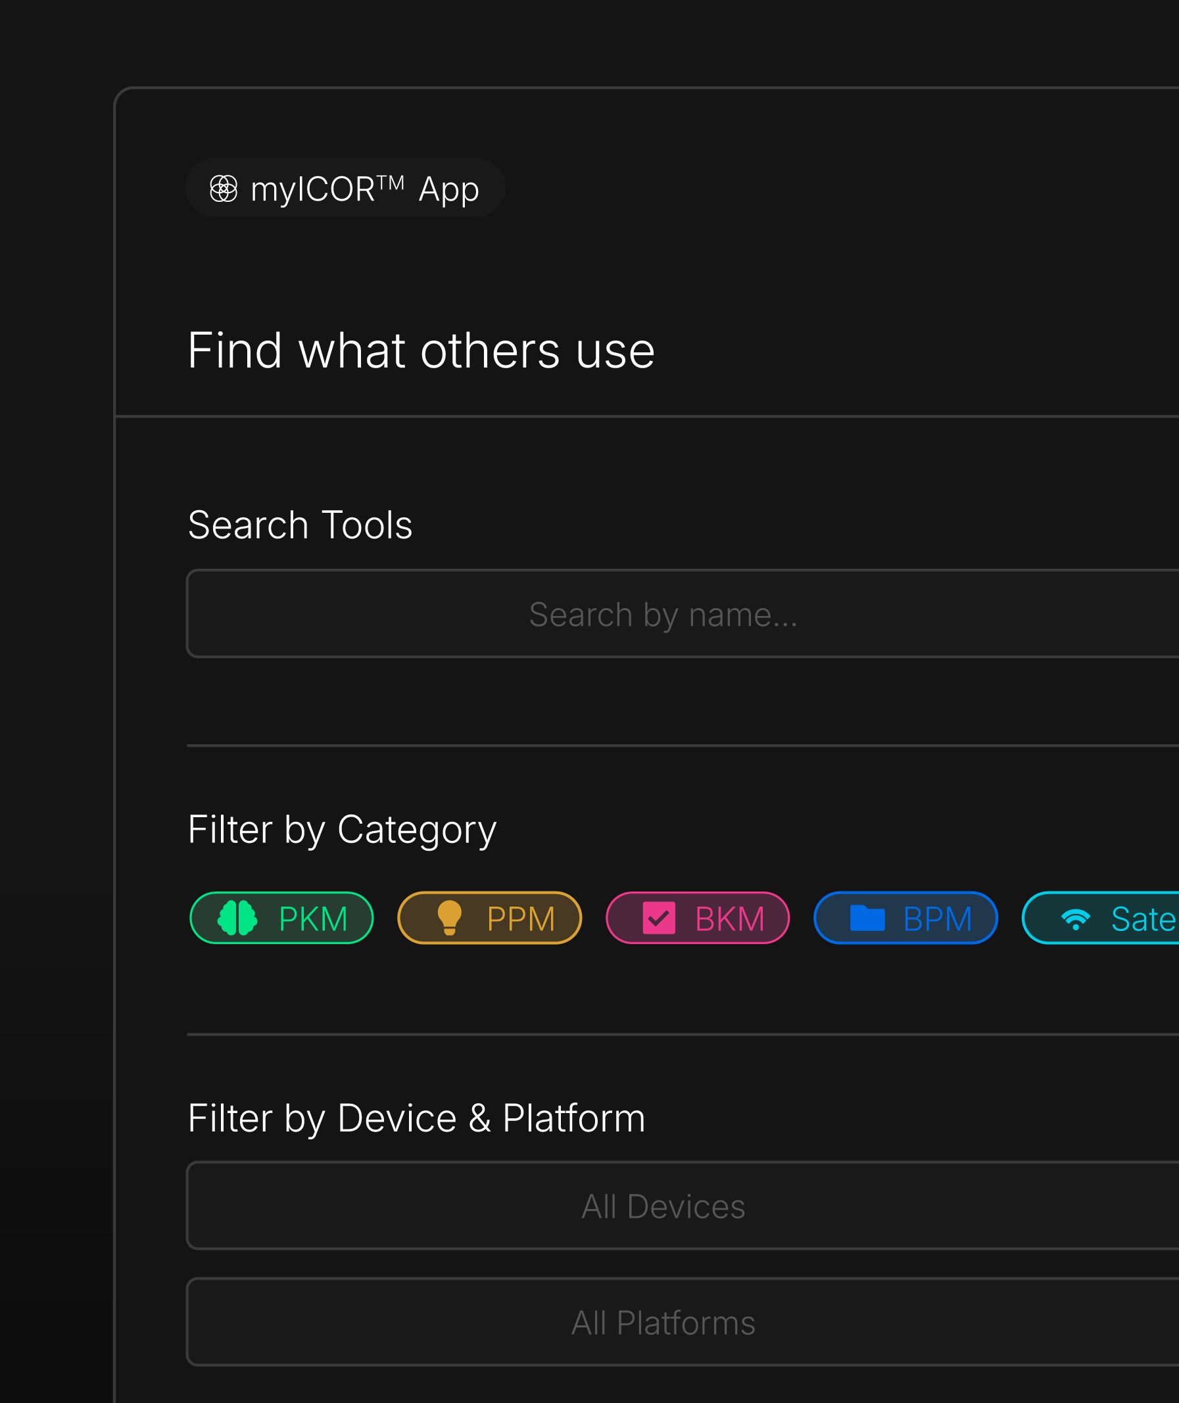The image size is (1179, 1403).
Task: Toggle the BKM category filter label
Action: point(729,919)
